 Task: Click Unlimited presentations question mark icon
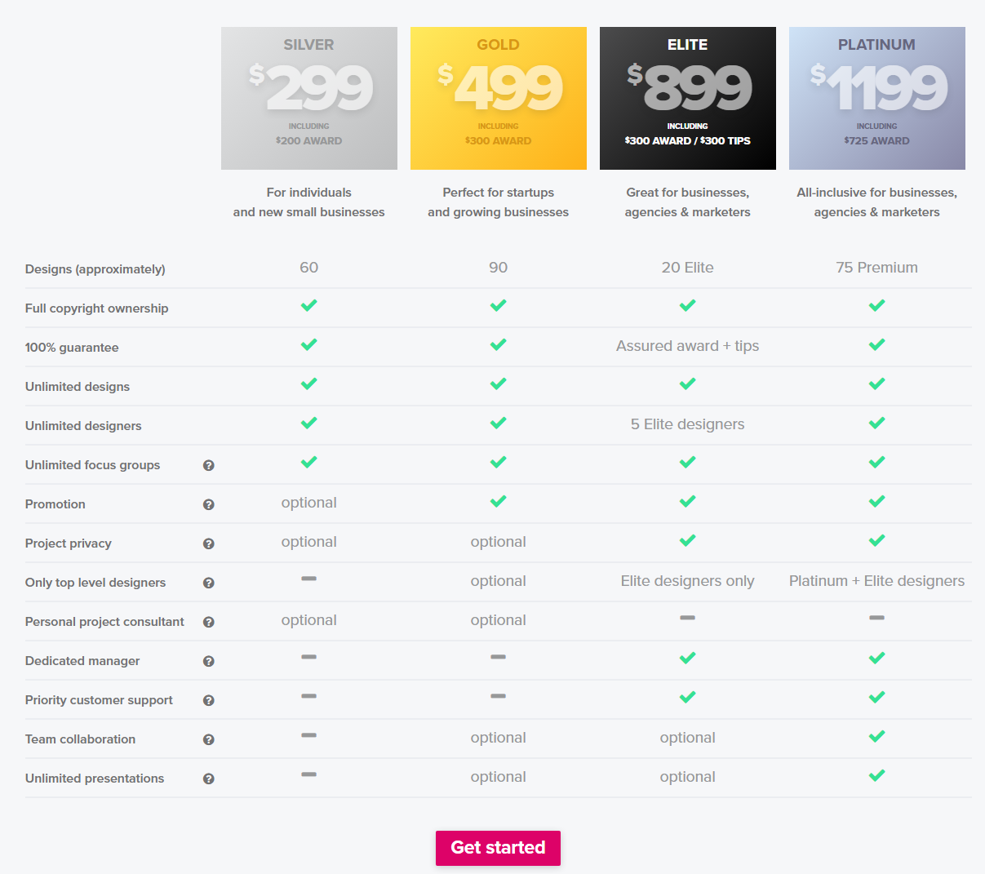click(209, 779)
